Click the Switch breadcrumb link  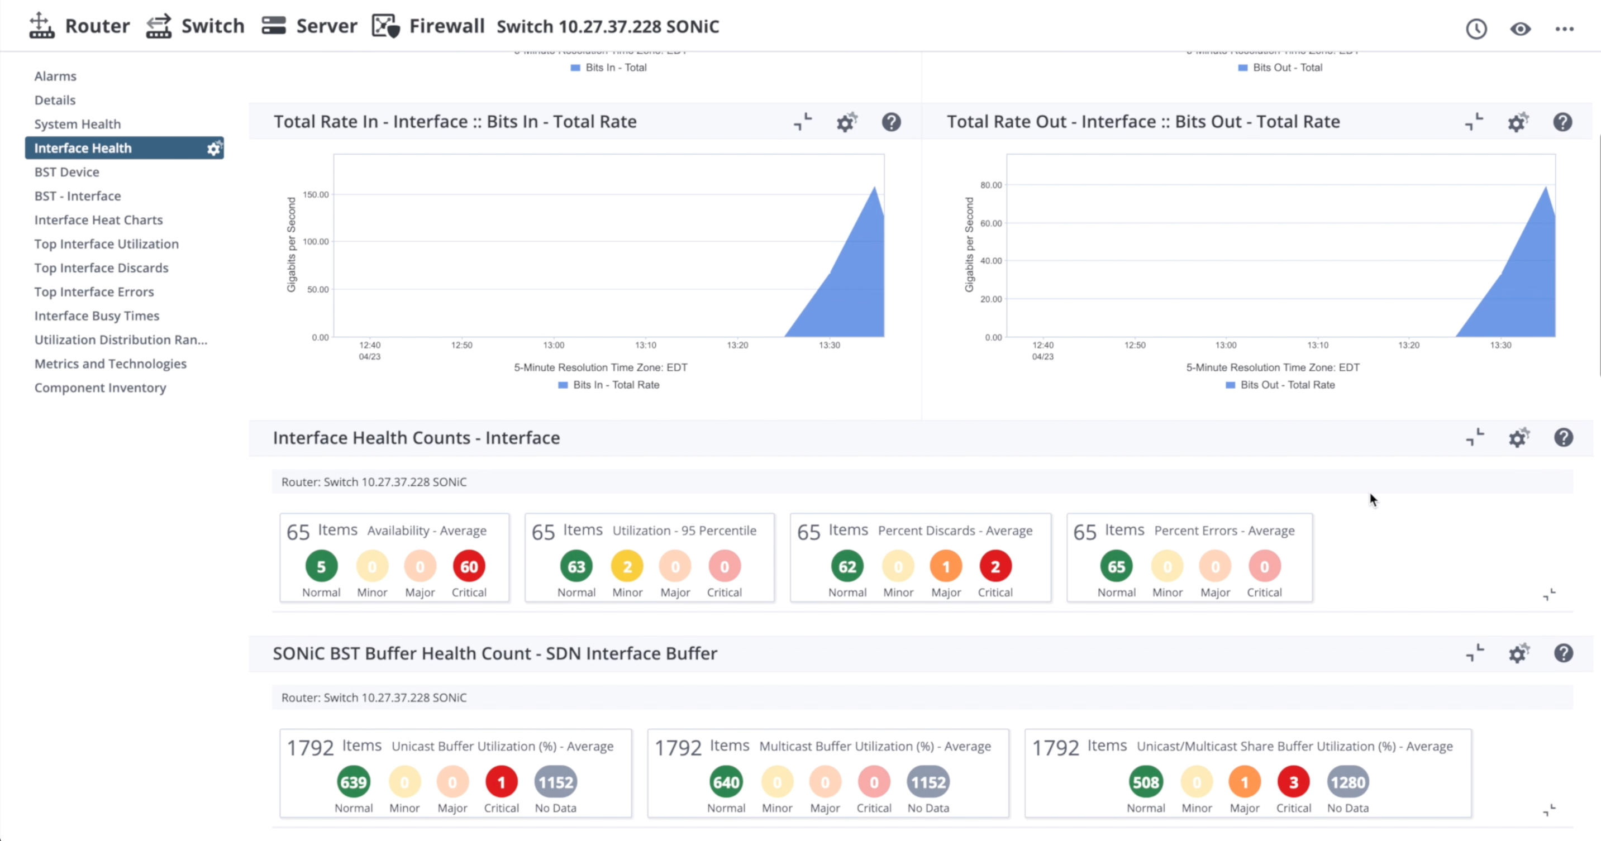point(213,26)
